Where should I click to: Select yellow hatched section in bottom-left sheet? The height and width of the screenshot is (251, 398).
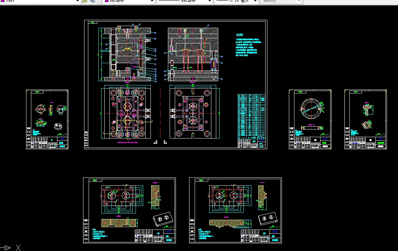(119, 223)
